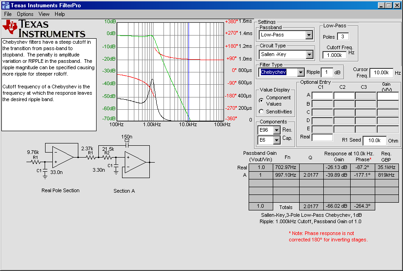Click the -66.02 dB total gain cell

(337, 206)
